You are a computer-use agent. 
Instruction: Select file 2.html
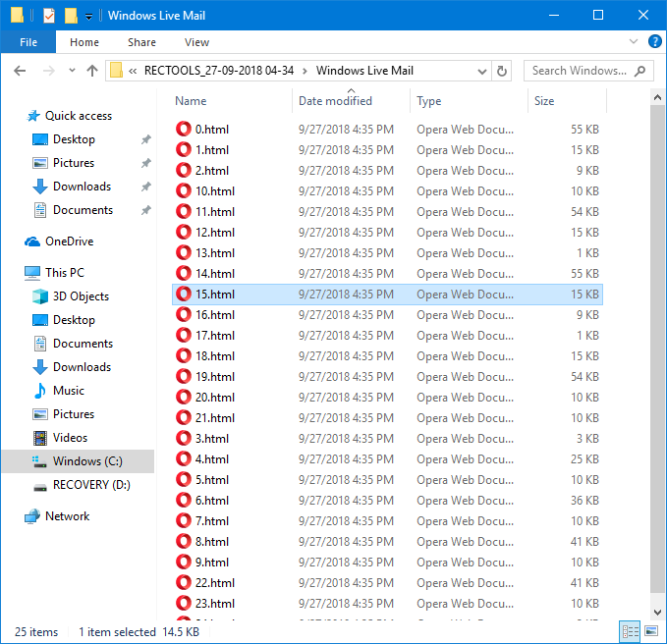(x=212, y=171)
